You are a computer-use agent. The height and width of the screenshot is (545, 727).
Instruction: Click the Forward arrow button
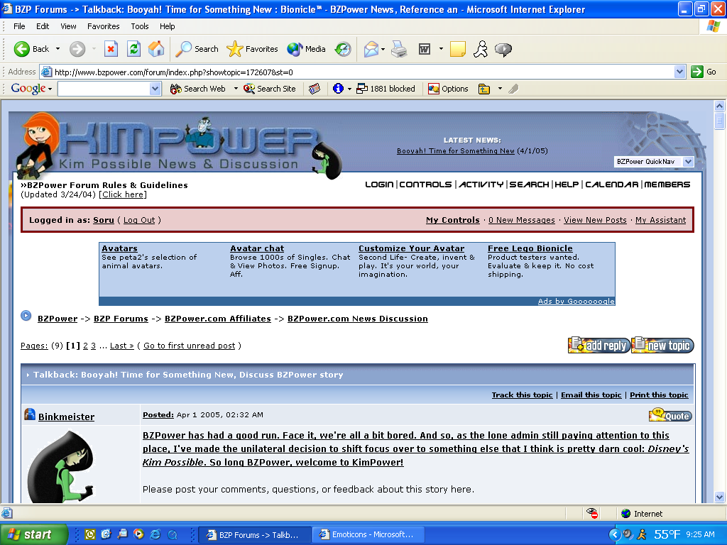tap(77, 49)
